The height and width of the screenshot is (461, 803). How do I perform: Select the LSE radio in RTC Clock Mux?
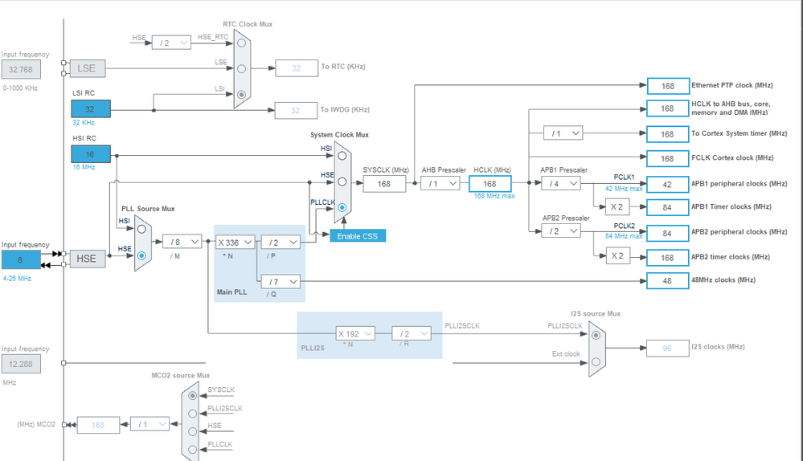pos(241,68)
